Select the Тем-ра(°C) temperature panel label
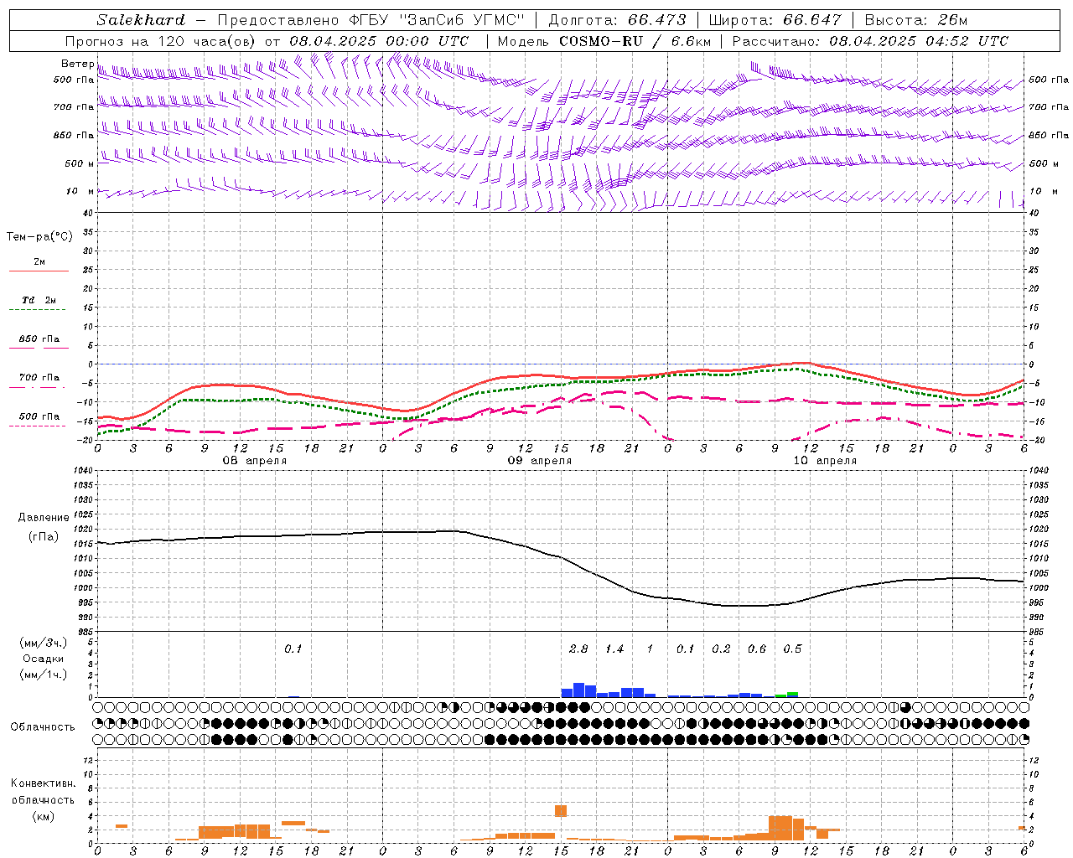Image resolution: width=1073 pixels, height=858 pixels. click(39, 237)
